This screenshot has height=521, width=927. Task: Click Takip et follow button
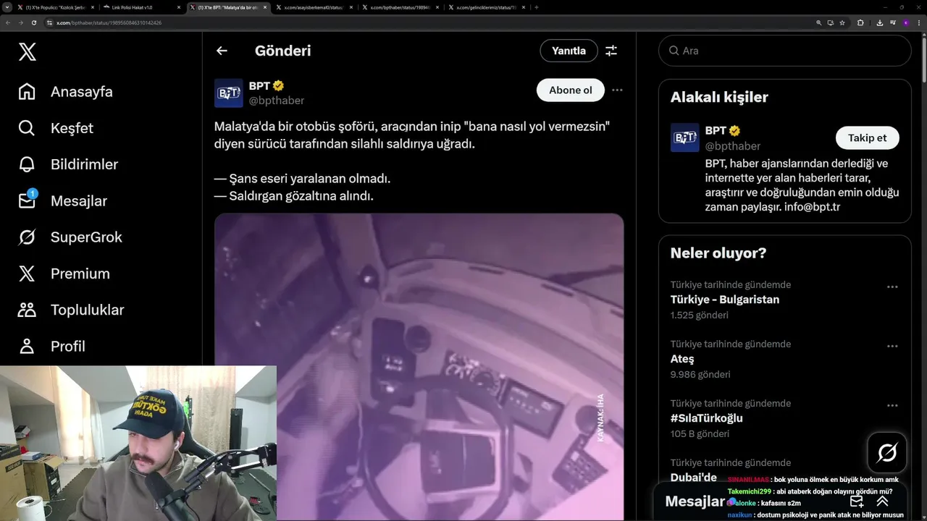867,138
